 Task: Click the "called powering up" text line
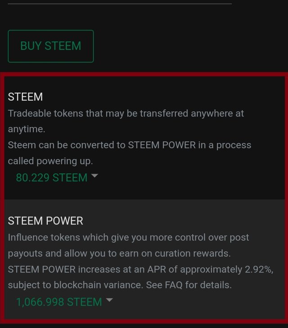(x=50, y=161)
